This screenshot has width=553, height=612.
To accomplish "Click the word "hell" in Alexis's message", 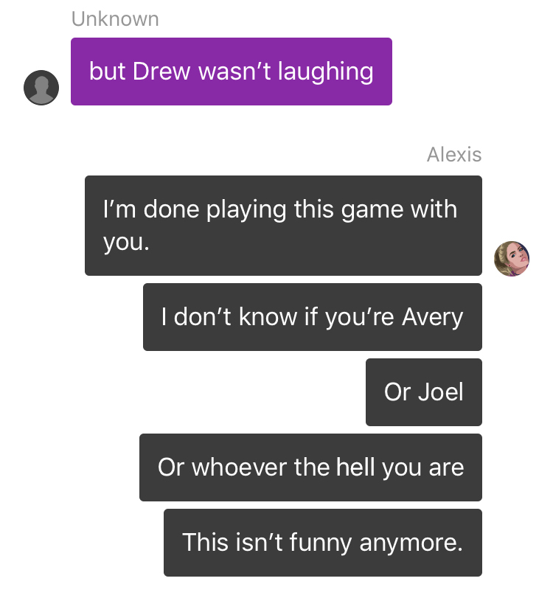I will tap(355, 467).
